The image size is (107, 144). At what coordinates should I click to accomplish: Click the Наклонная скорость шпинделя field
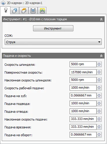83,80
